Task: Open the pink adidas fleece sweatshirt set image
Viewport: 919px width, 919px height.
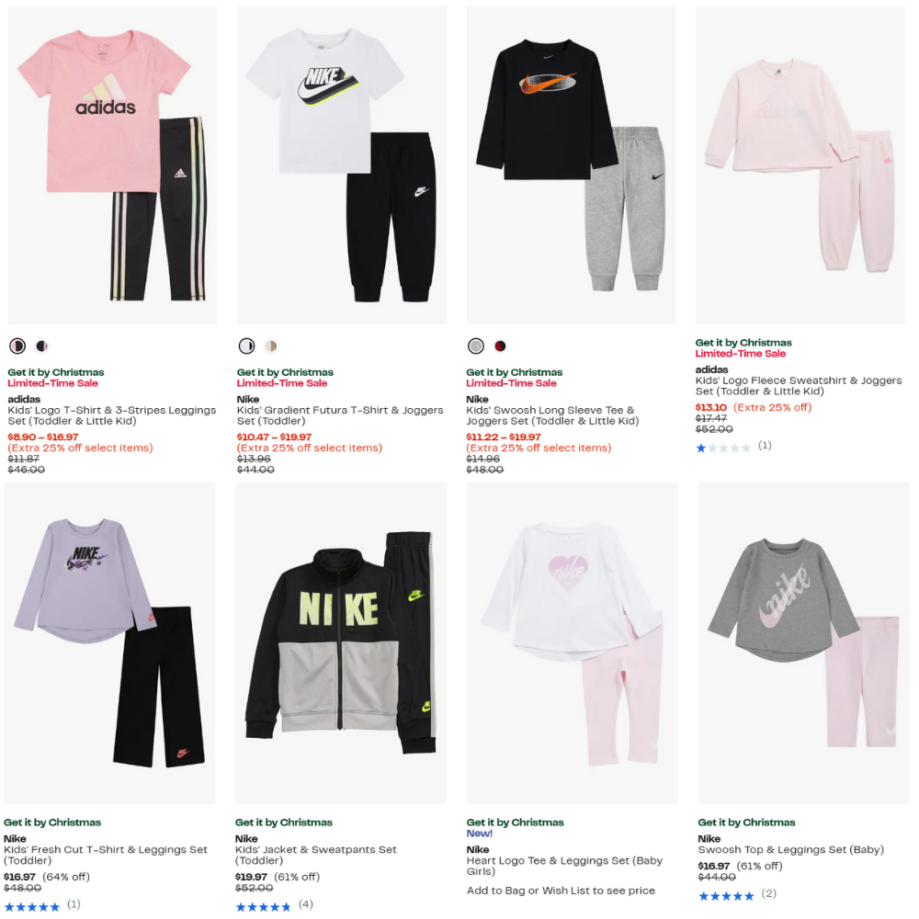Action: point(800,165)
